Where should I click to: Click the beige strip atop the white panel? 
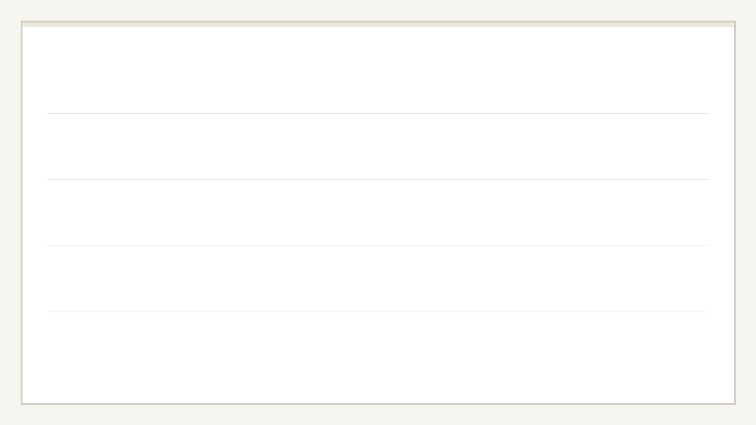[x=378, y=25]
